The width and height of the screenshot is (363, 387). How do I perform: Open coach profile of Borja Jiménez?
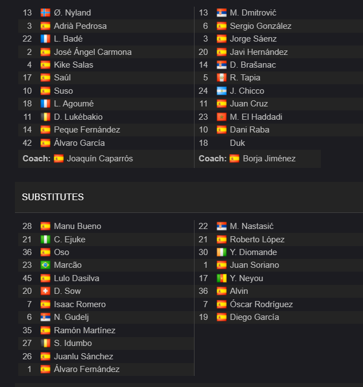click(269, 159)
